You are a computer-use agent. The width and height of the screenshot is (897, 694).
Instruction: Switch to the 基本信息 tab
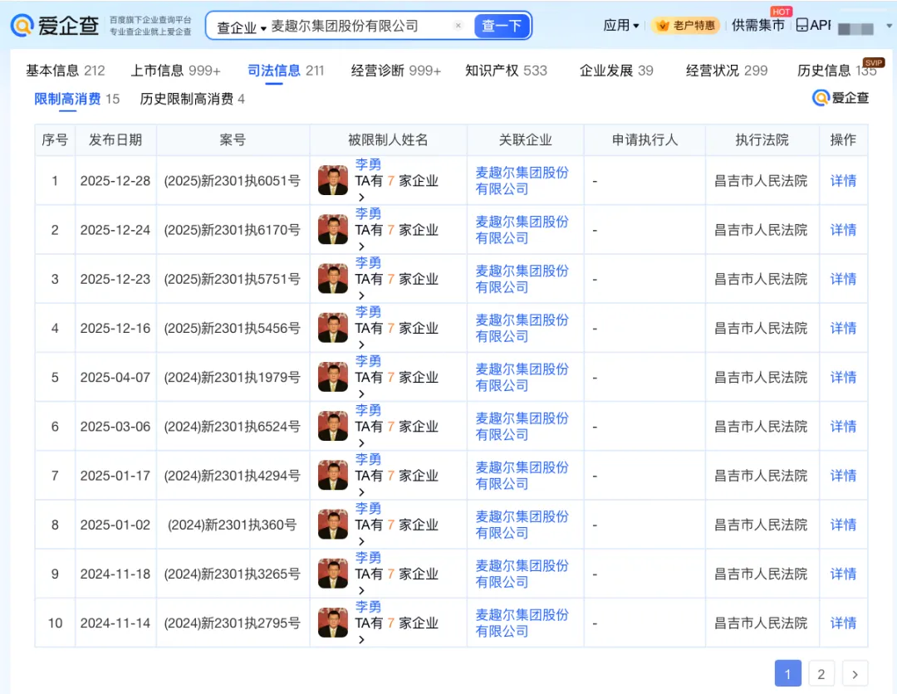click(x=66, y=71)
